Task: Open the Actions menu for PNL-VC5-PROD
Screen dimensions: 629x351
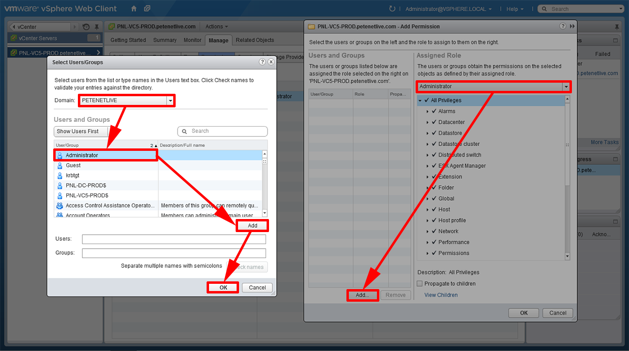Action: click(x=217, y=27)
